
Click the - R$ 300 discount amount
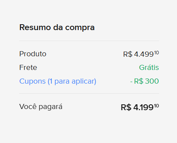tap(145, 81)
